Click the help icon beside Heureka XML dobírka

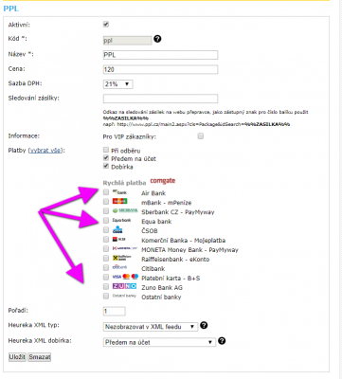(x=222, y=341)
